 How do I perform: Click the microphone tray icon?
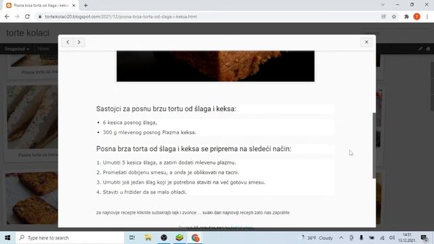(x=361, y=238)
